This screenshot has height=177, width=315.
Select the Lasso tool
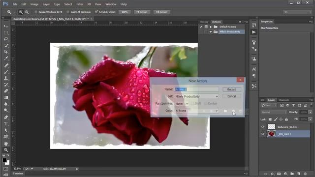pyautogui.click(x=6, y=39)
